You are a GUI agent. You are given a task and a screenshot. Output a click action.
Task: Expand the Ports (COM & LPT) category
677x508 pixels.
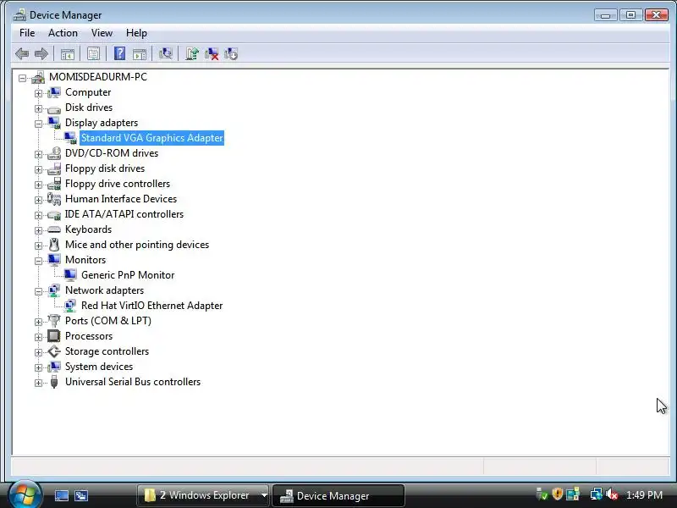(38, 322)
